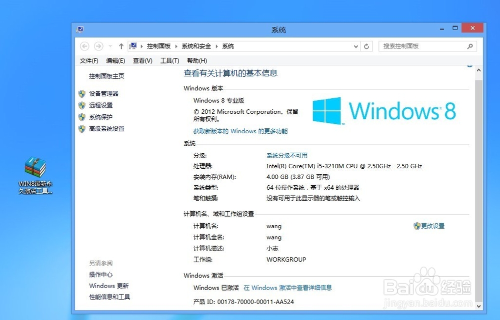This screenshot has height=320, width=500.
Task: Open 系统保护 link
Action: tap(101, 117)
